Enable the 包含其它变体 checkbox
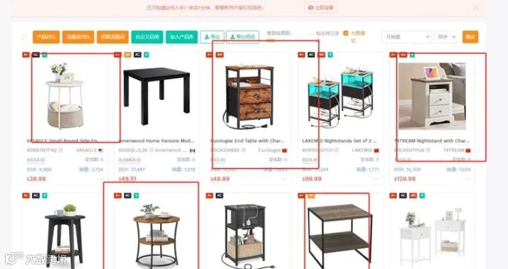This screenshot has height=269, width=508. (x=311, y=33)
